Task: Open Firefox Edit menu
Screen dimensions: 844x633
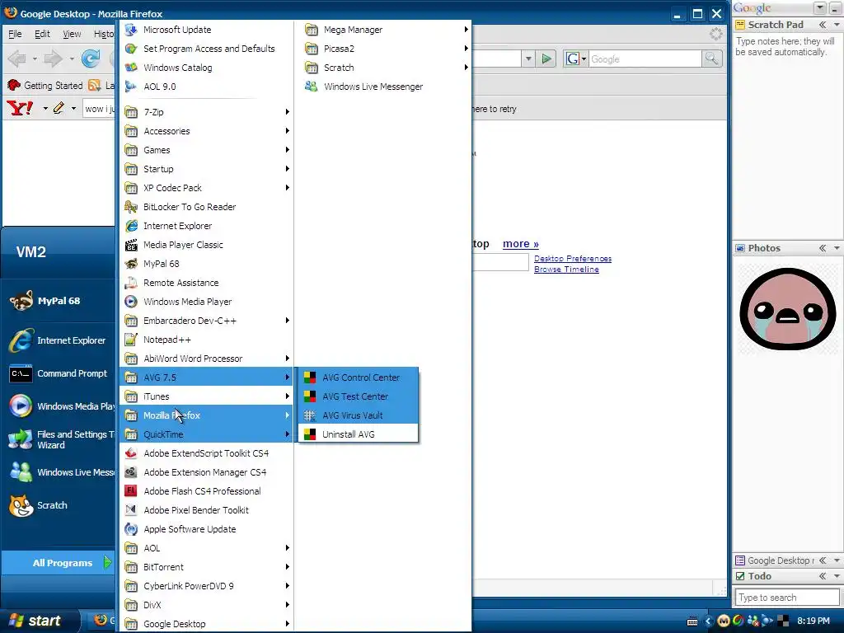Action: 42,34
